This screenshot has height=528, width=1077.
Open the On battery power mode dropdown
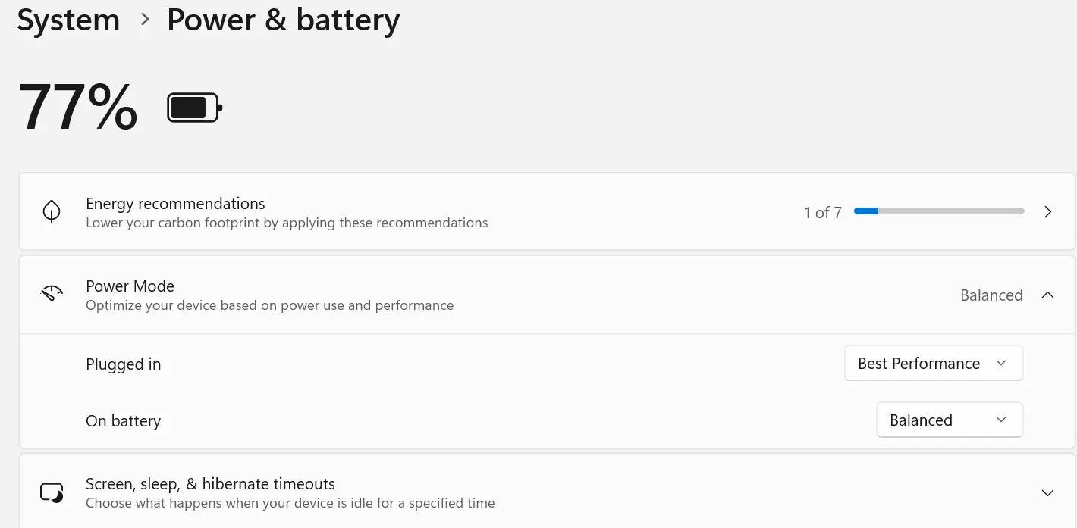tap(950, 420)
